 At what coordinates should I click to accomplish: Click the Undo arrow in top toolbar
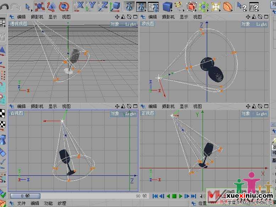(x=4, y=7)
